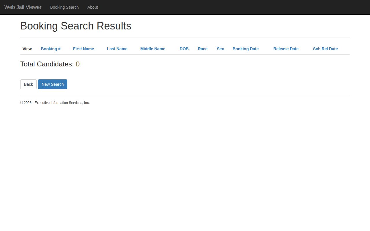Sort results by Middle Name
The height and width of the screenshot is (231, 370).
(x=153, y=49)
